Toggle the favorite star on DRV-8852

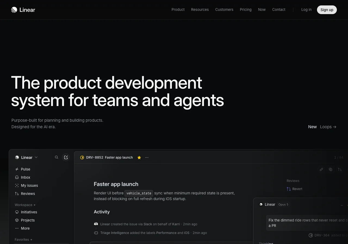(x=139, y=158)
